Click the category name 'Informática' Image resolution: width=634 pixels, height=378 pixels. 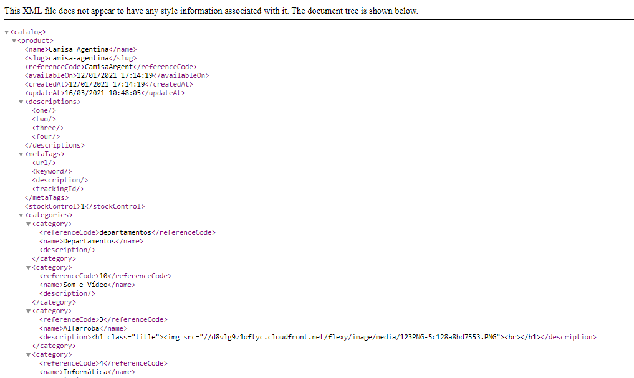(85, 372)
